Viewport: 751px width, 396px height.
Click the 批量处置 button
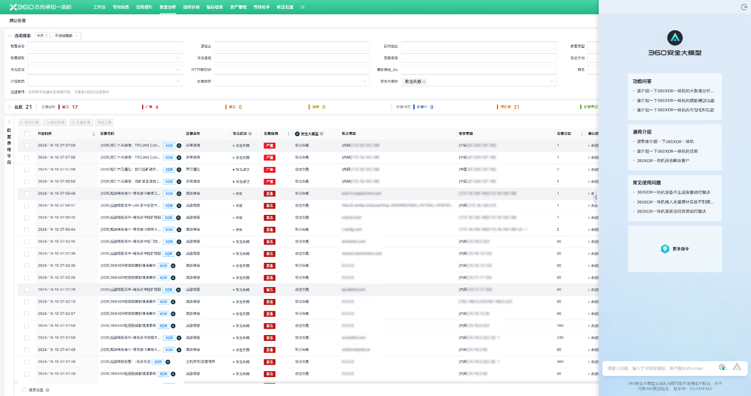click(81, 123)
